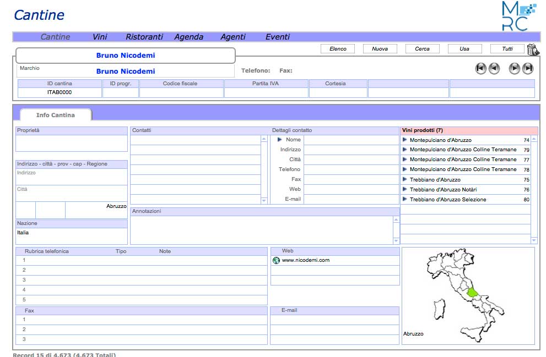Select the Info Cantina tab
This screenshot has width=546, height=357.
click(56, 115)
